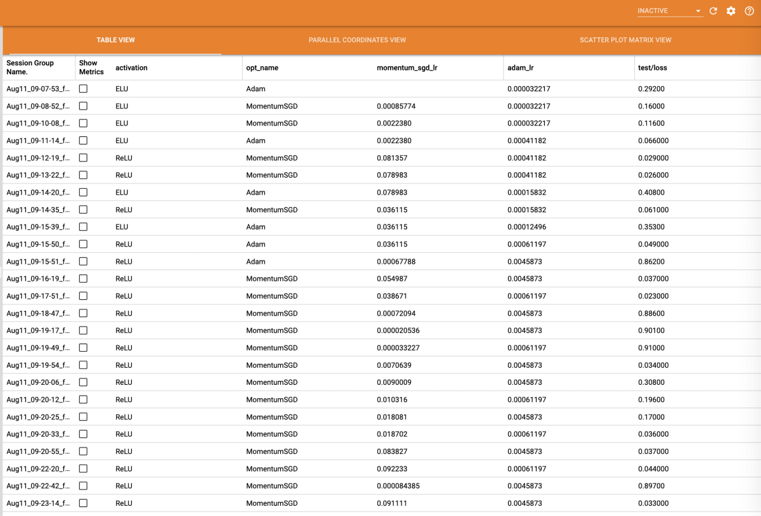Check Show Metrics for Aug11_09-07-53 row

[83, 89]
